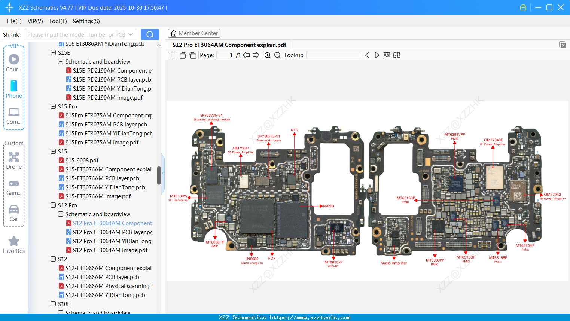Screen dimensions: 570x321
Task: Collapse Schematic and boardview under S12 Pro
Action: coord(60,214)
